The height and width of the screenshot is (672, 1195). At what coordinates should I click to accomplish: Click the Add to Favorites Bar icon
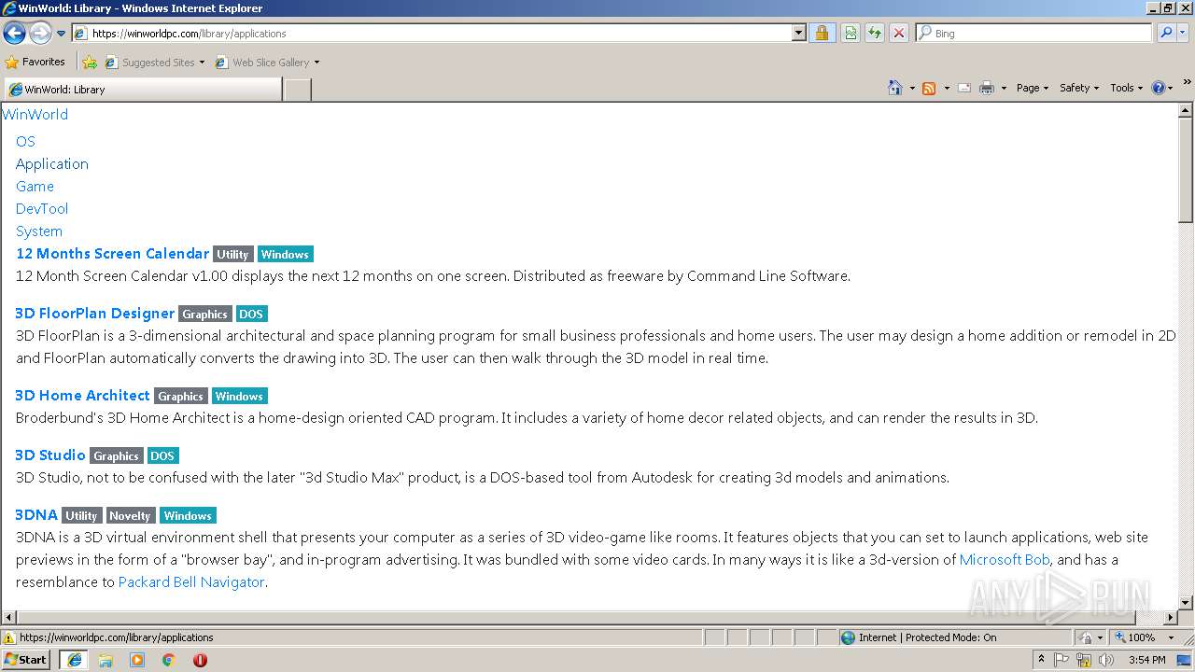coord(90,63)
